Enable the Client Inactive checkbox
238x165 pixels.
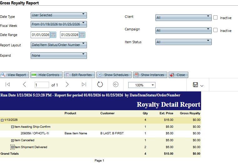click(215, 18)
